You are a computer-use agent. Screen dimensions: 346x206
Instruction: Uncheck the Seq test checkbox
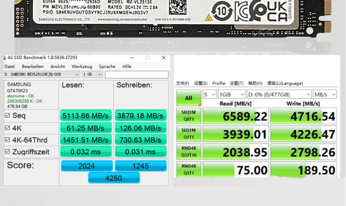click(x=7, y=115)
